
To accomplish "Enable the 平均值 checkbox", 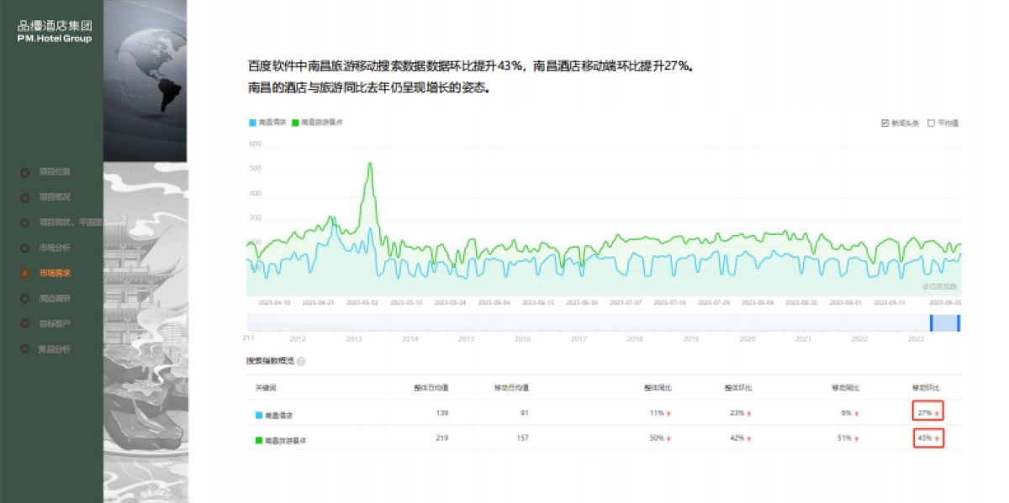I will click(x=931, y=123).
